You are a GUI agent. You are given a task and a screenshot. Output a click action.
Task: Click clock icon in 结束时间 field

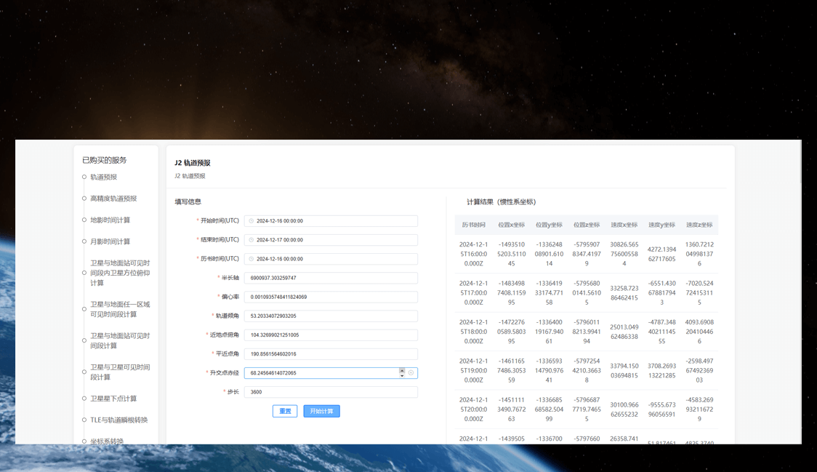251,240
